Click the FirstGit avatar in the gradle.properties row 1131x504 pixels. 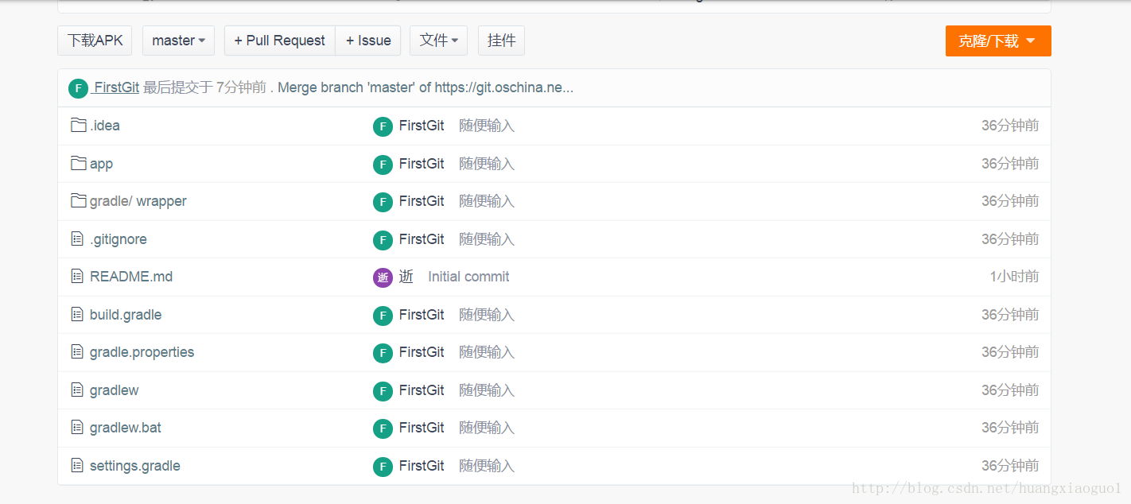click(x=383, y=353)
